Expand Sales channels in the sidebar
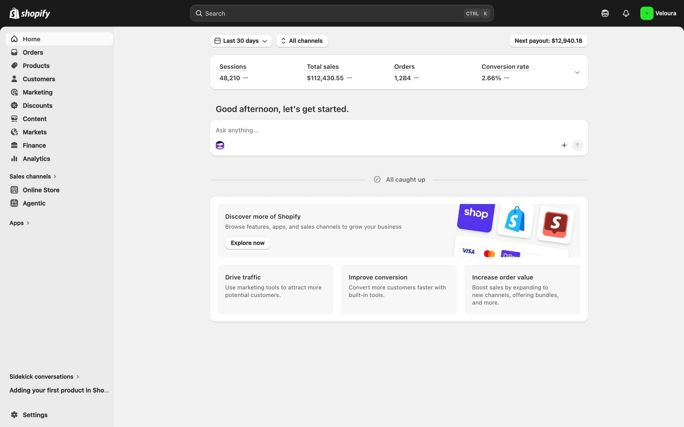The image size is (684, 427). pyautogui.click(x=33, y=176)
